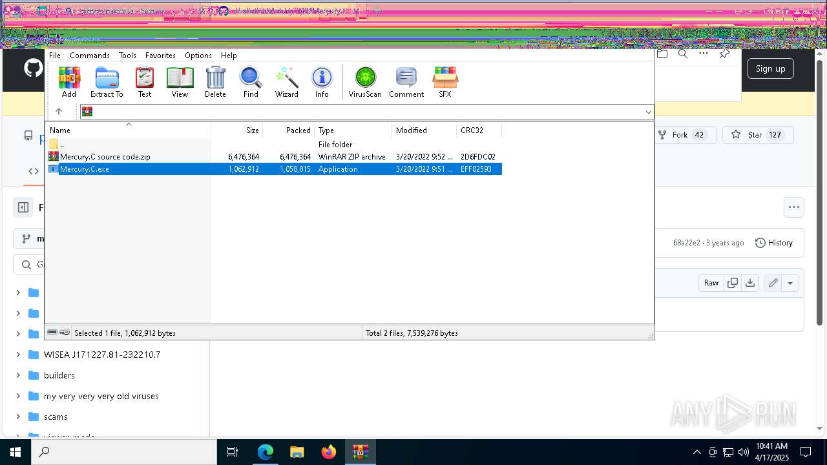Select the parent folder '..' row
Screen dimensions: 827x465
point(274,145)
